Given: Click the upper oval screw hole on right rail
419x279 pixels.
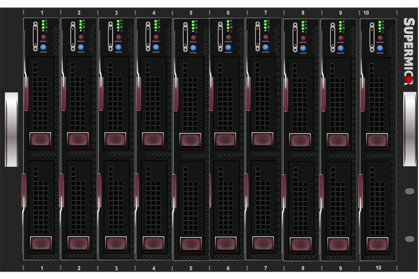Looking at the screenshot, I should tap(410, 191).
